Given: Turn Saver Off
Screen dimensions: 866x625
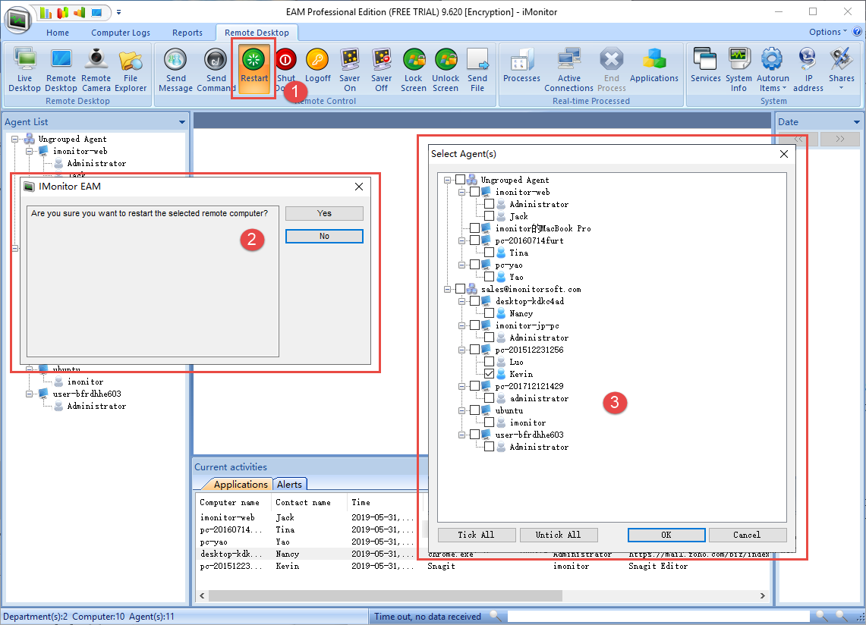Looking at the screenshot, I should pos(382,70).
